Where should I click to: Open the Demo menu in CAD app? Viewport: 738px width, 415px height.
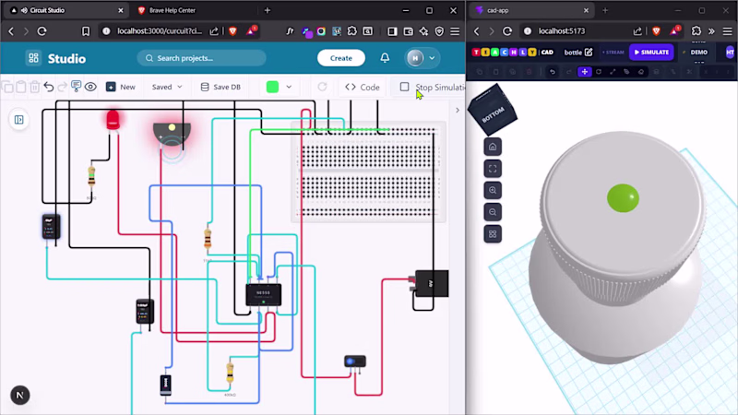click(x=699, y=53)
